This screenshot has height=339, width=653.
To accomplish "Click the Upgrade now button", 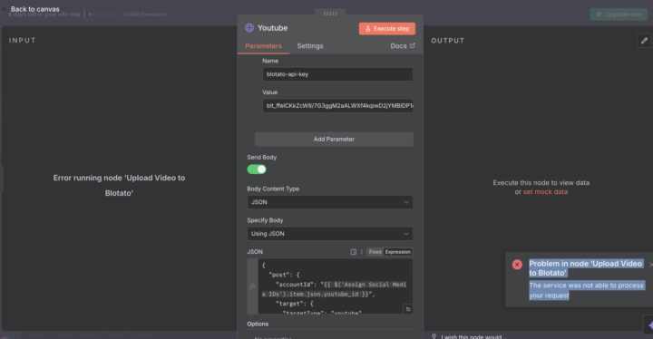I will click(x=619, y=15).
